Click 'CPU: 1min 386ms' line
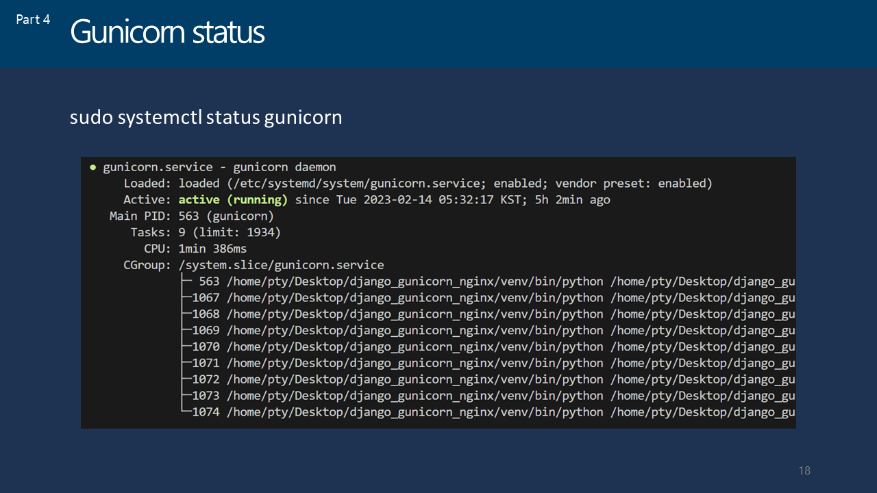Image resolution: width=877 pixels, height=493 pixels. 195,249
